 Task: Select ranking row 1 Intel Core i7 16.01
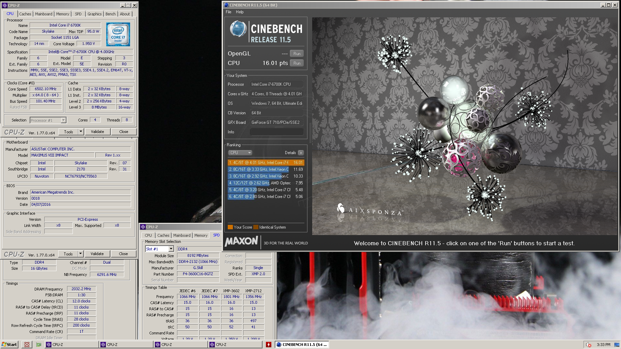click(x=266, y=163)
